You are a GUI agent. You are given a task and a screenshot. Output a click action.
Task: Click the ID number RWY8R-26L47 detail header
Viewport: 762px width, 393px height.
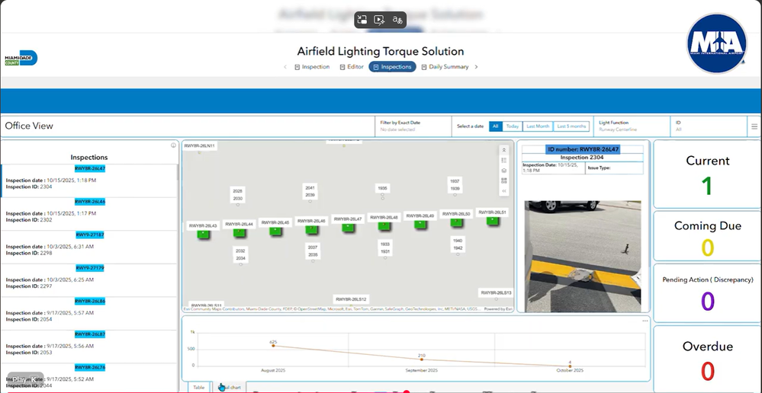click(583, 149)
